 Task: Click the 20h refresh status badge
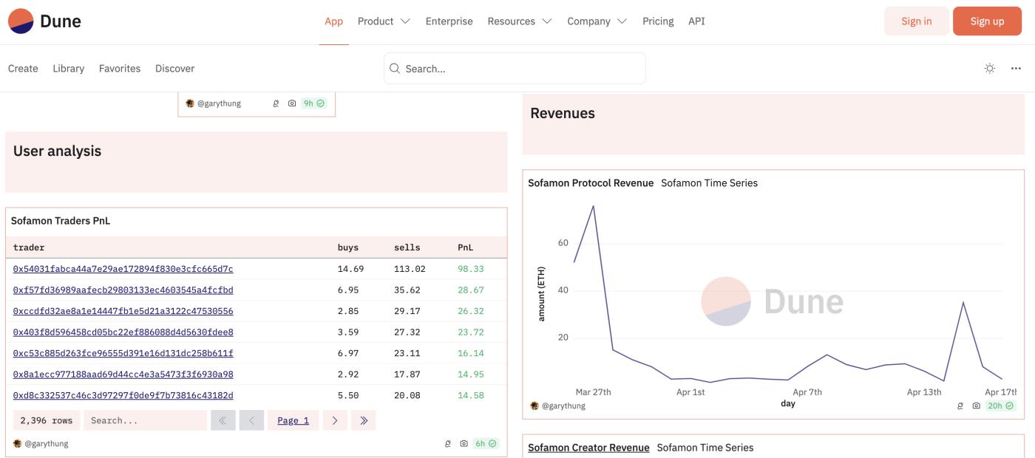1000,406
